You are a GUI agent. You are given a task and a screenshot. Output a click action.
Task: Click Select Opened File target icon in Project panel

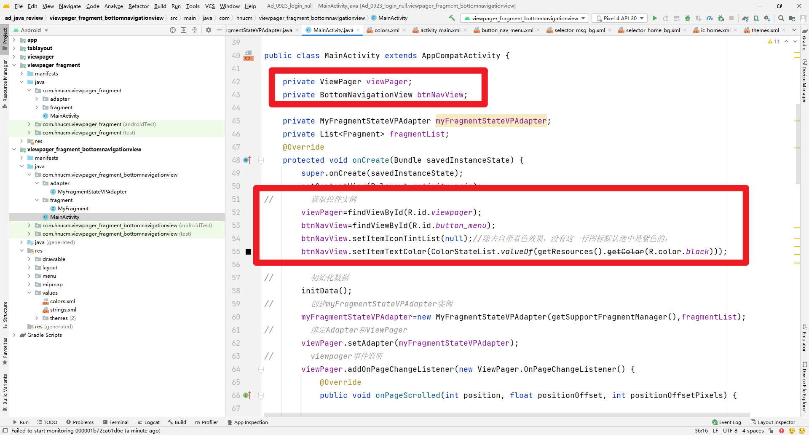tap(173, 30)
